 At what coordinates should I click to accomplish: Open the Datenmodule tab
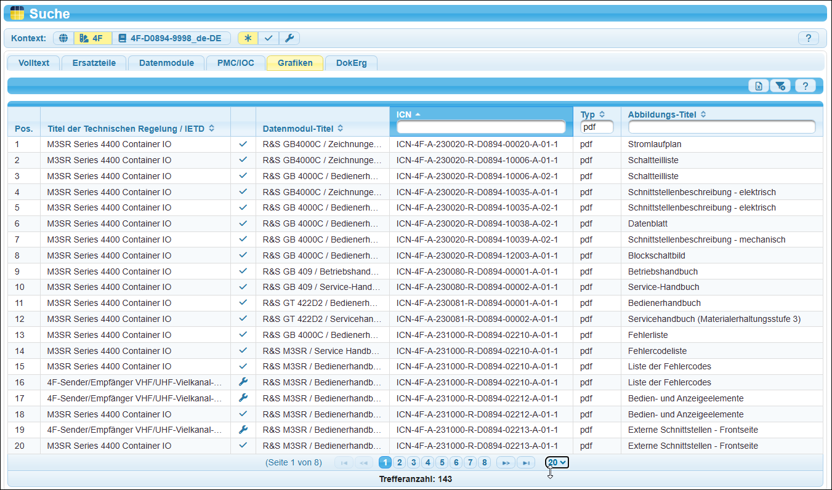coord(166,63)
